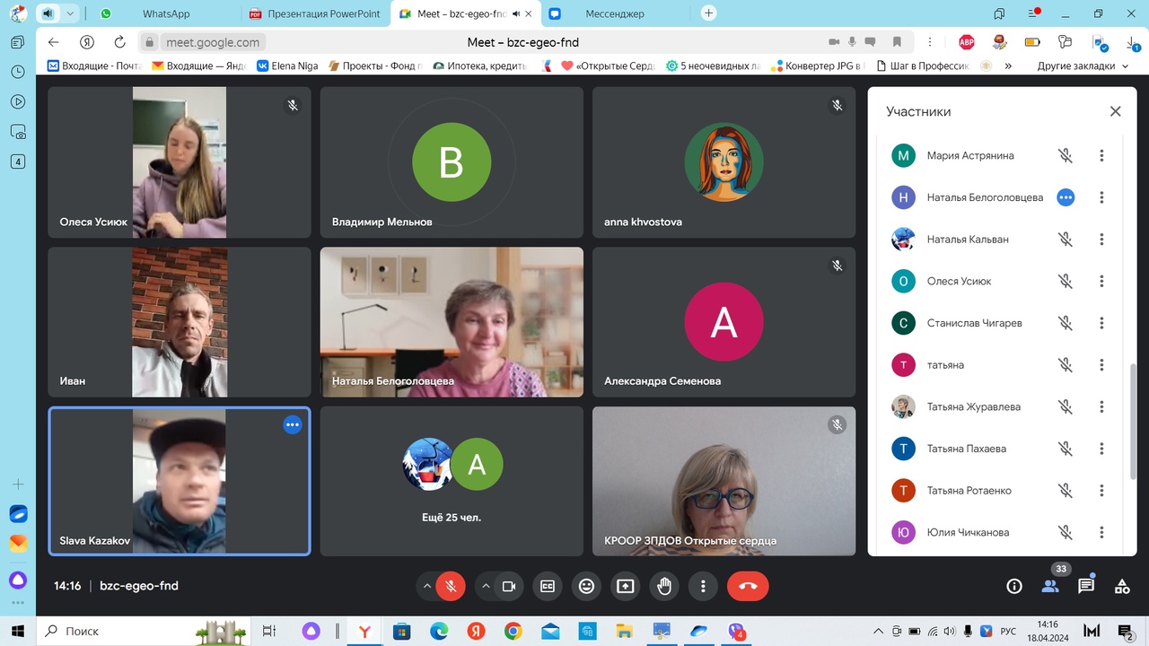This screenshot has width=1149, height=646.
Task: Open the emoji reactions icon
Action: pos(586,586)
